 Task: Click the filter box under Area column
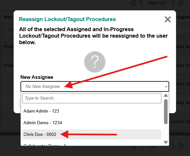pyautogui.click(x=8, y=30)
